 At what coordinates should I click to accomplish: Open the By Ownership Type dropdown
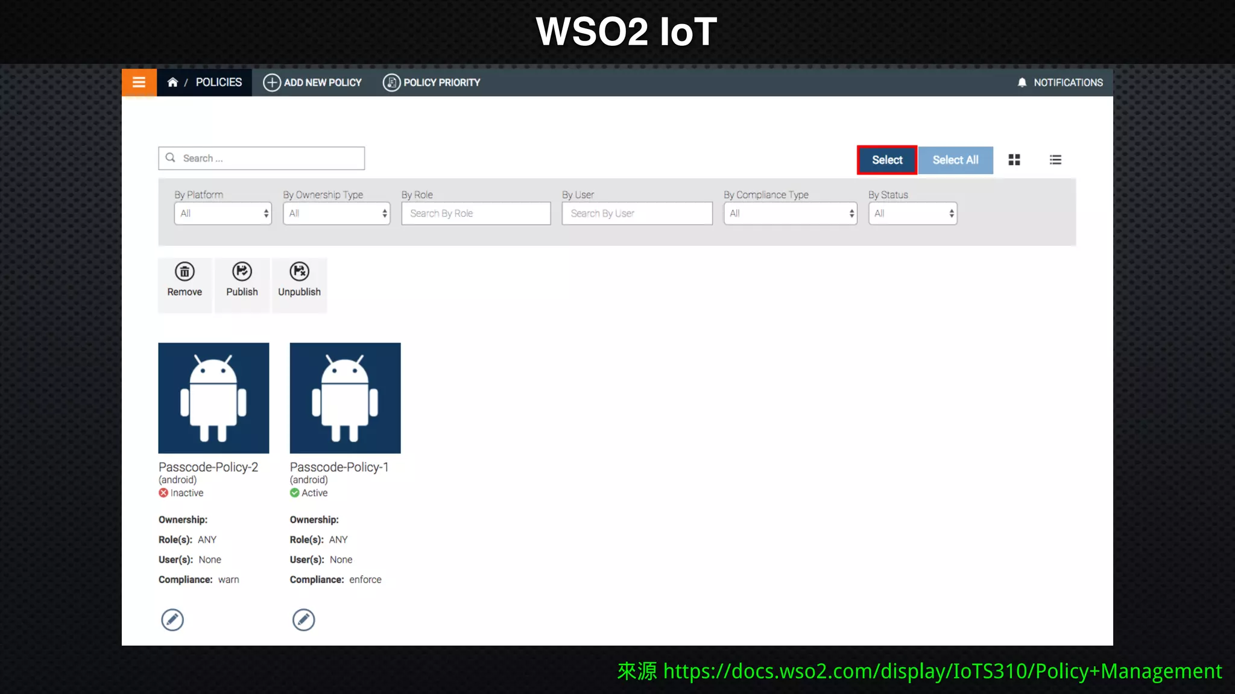click(336, 213)
